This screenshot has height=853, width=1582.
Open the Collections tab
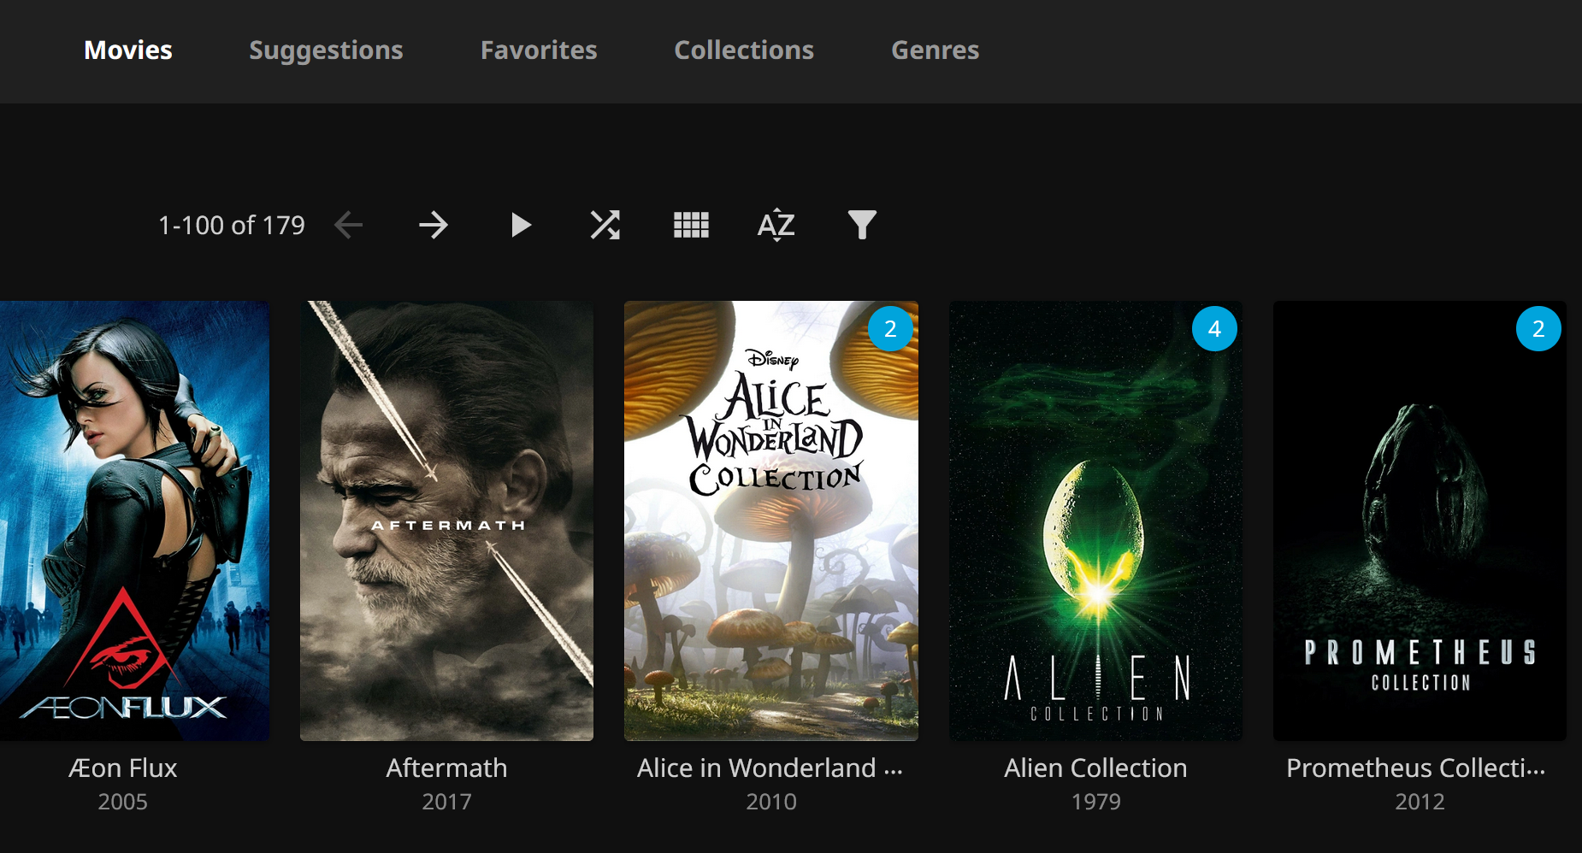pos(744,50)
